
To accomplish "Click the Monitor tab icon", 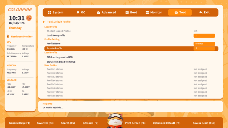I will point(147,12).
